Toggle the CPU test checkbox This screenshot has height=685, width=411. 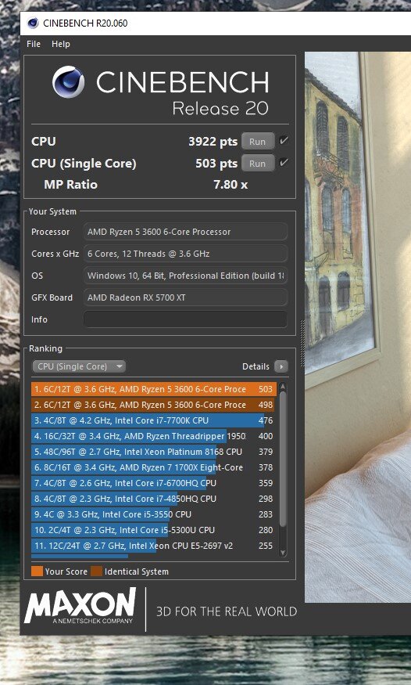pos(284,141)
